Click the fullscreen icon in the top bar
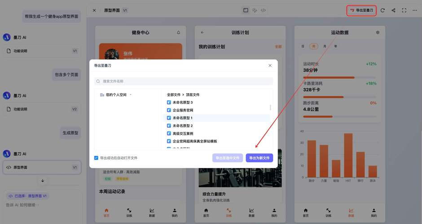Screen dimensions: 422x224 pos(404,10)
